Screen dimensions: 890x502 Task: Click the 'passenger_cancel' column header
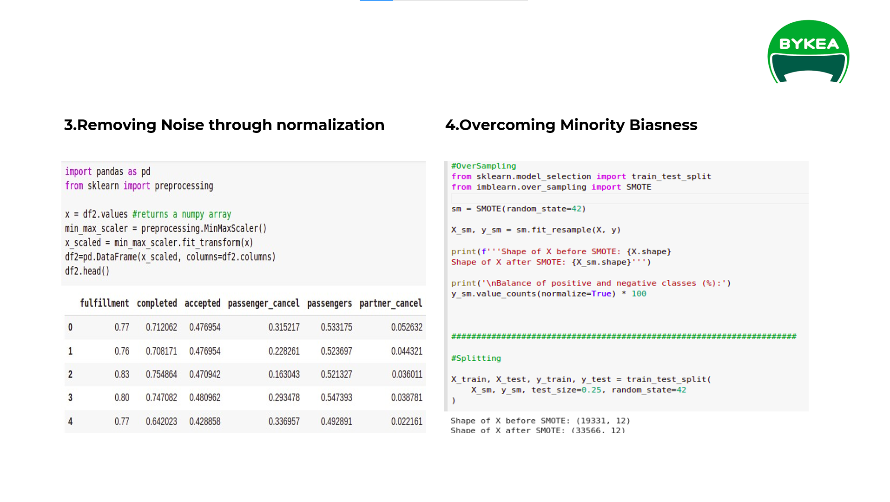point(264,304)
